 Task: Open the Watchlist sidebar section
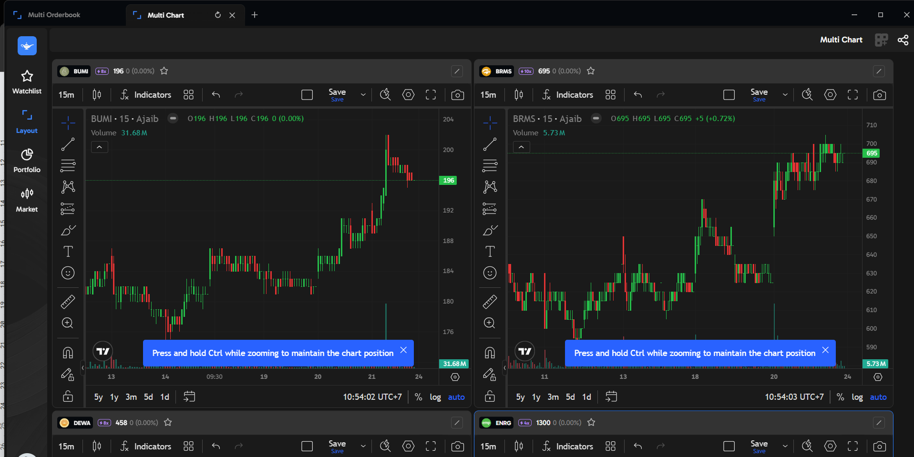point(27,82)
